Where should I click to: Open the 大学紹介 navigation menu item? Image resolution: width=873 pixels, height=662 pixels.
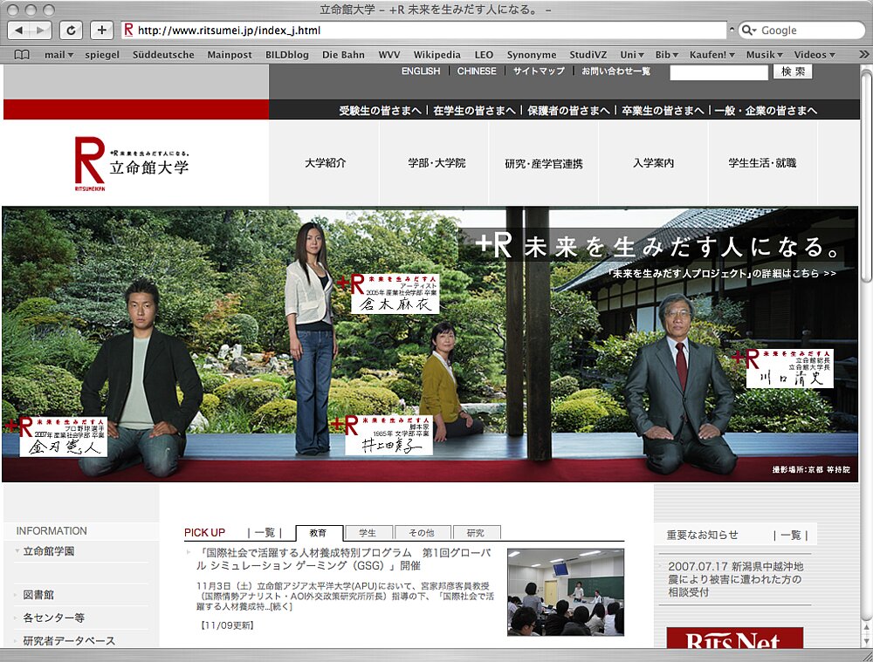click(325, 163)
